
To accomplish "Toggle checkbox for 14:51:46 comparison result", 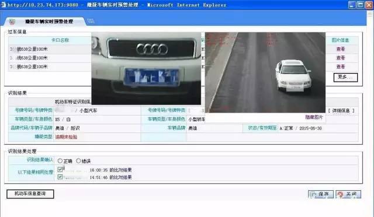I will coord(60,177).
